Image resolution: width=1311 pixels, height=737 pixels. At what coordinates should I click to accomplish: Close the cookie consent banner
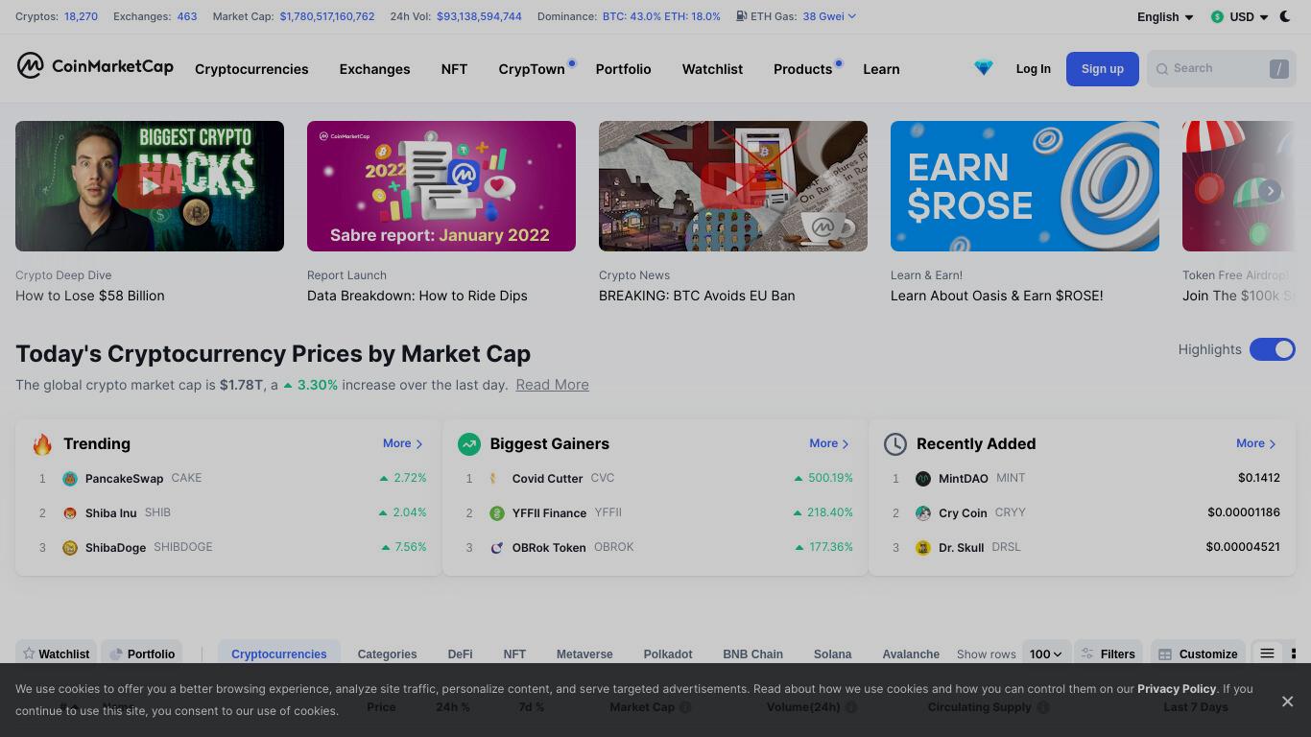tap(1287, 701)
